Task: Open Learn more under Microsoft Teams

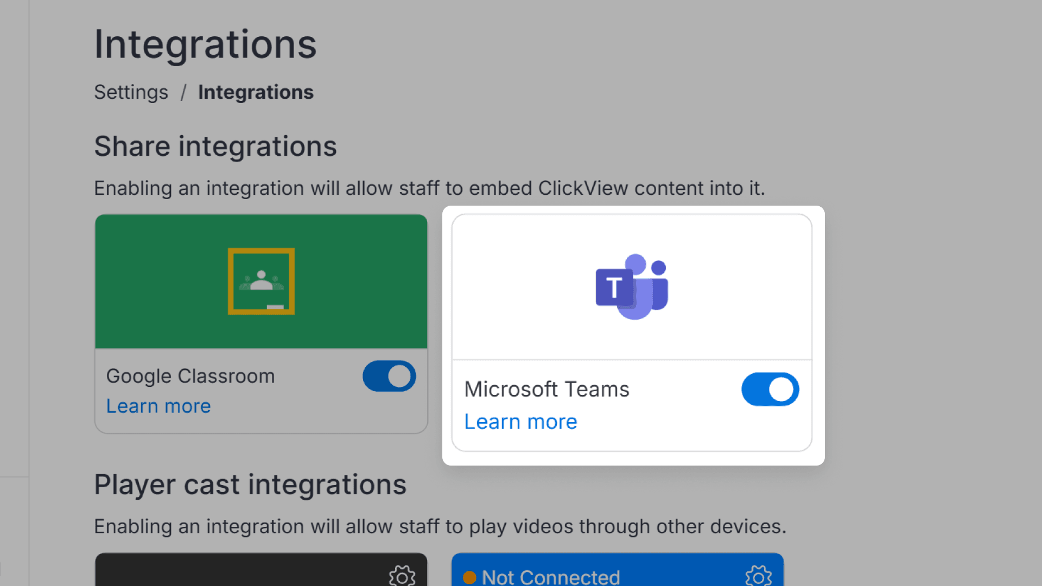Action: point(520,422)
